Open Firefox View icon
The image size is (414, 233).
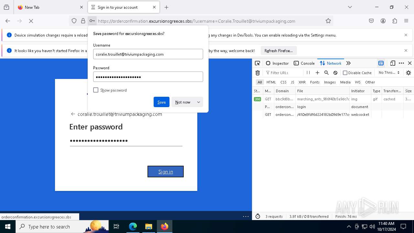click(x=6, y=7)
